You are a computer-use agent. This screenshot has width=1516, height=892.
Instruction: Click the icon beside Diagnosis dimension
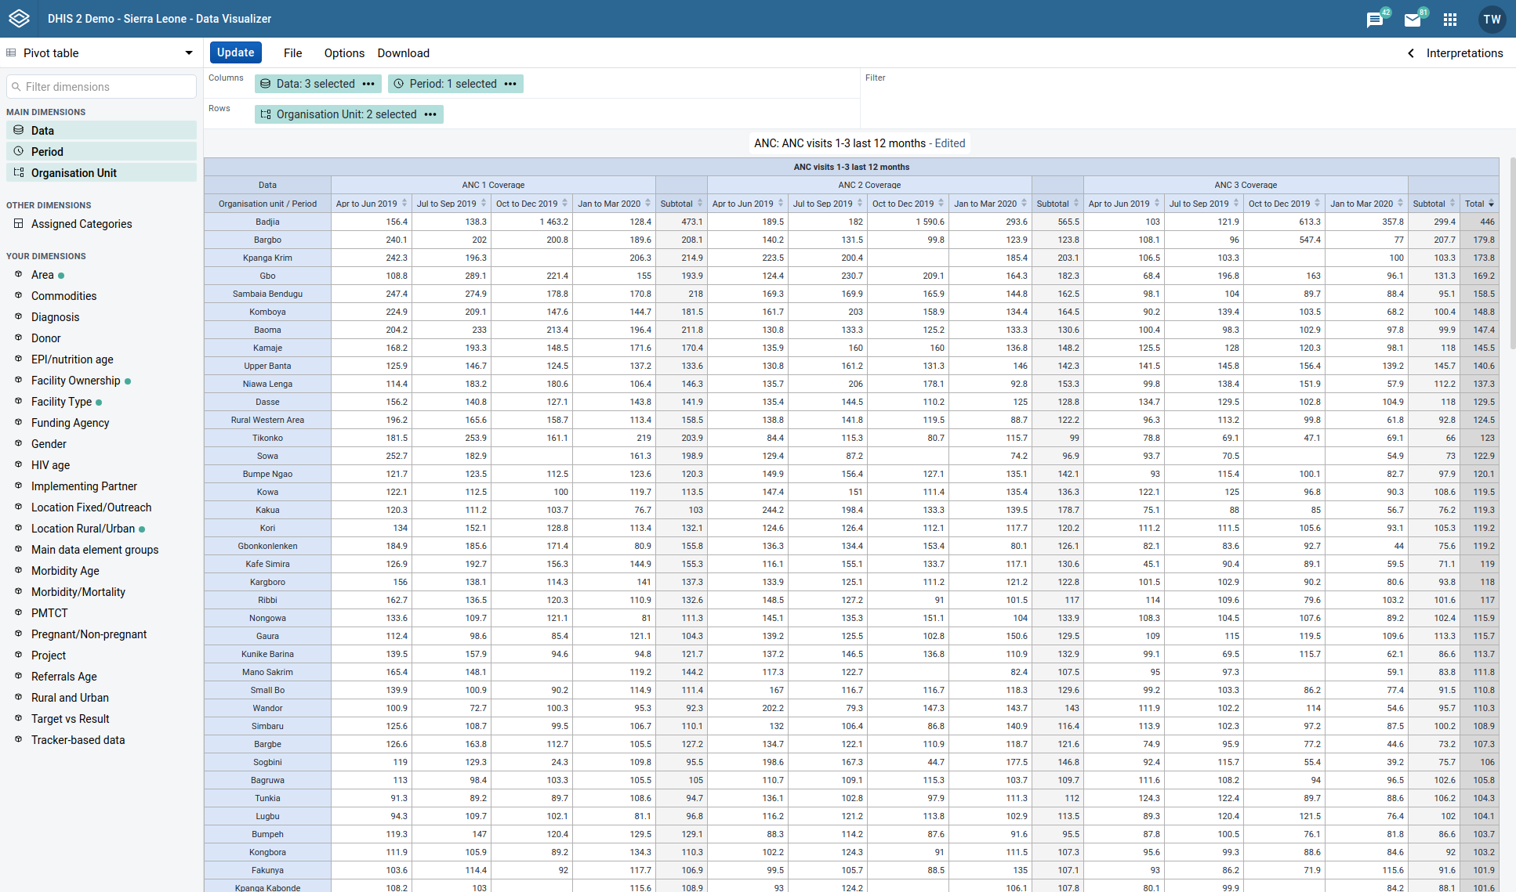click(x=19, y=316)
